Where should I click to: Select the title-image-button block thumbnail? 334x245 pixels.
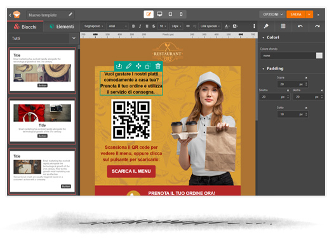[x=43, y=70]
